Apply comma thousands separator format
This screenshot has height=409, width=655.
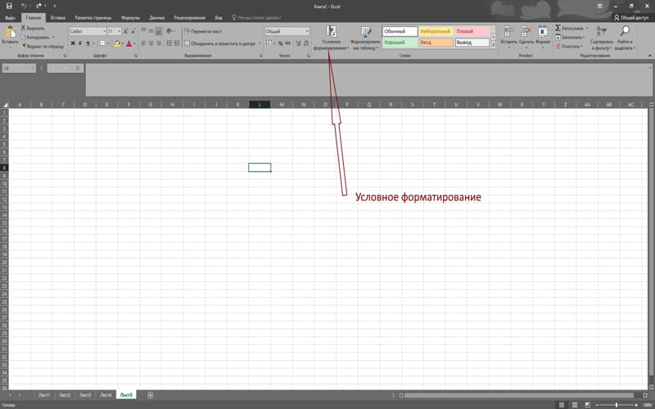(288, 43)
